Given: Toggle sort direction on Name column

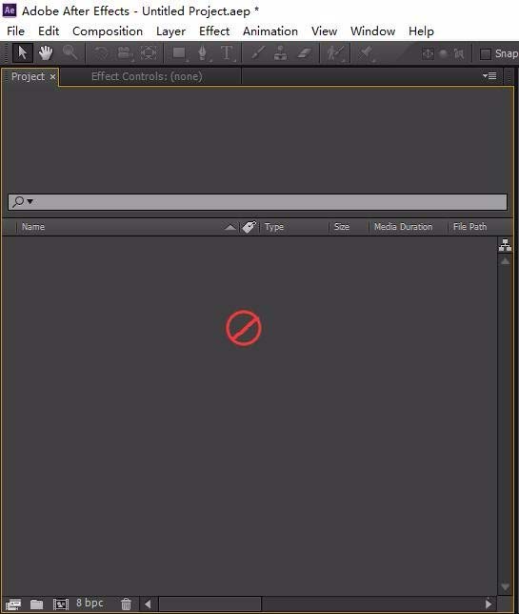Looking at the screenshot, I should 230,227.
